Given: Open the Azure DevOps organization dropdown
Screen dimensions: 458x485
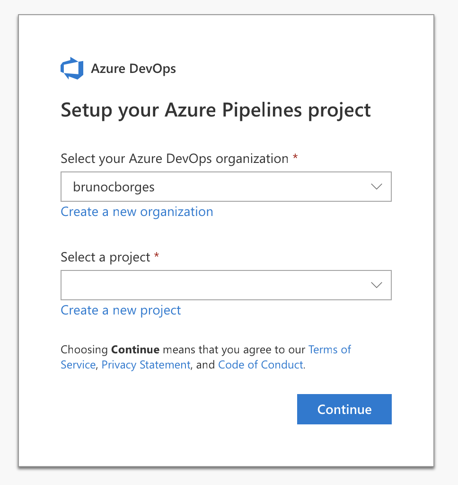Looking at the screenshot, I should pyautogui.click(x=226, y=187).
